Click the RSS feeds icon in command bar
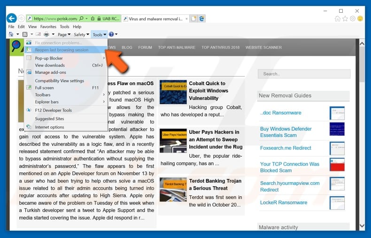This screenshot has height=238, width=371. [x=24, y=35]
